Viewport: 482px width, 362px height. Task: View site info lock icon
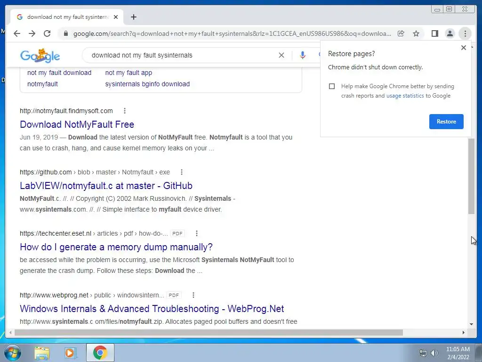(x=66, y=33)
